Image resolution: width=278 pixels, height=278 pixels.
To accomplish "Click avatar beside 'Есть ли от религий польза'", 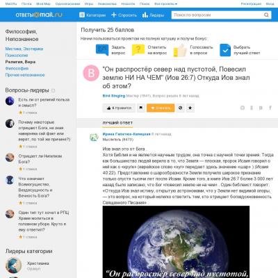I will (x=10, y=101).
